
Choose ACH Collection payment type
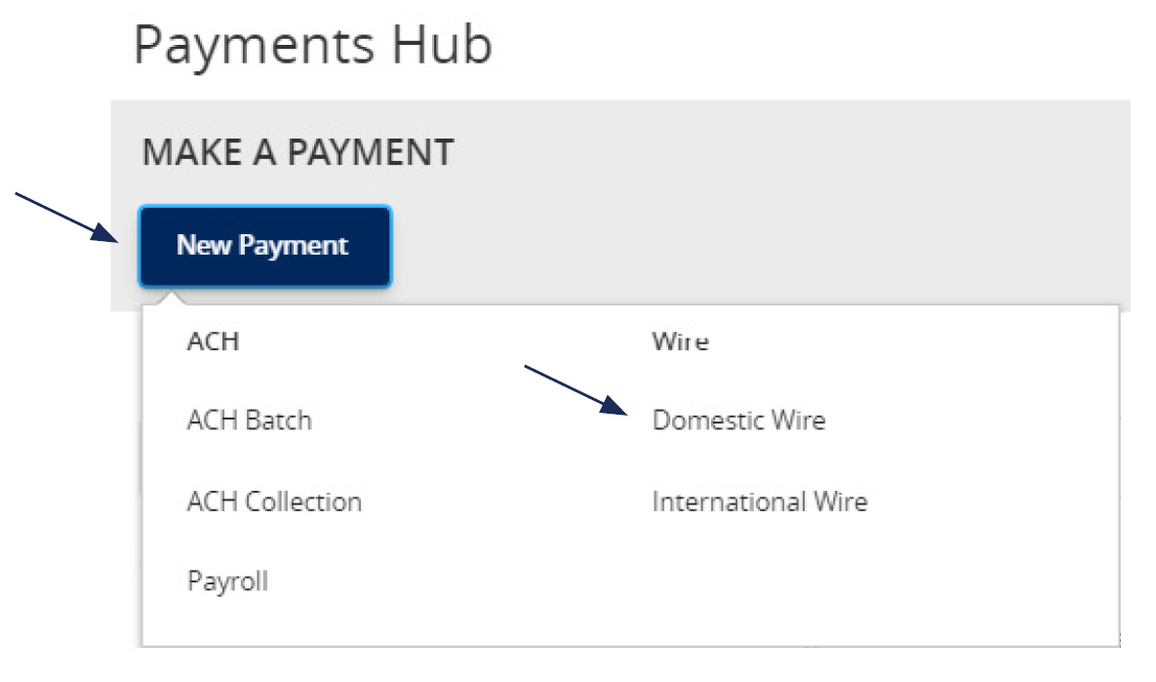(275, 501)
